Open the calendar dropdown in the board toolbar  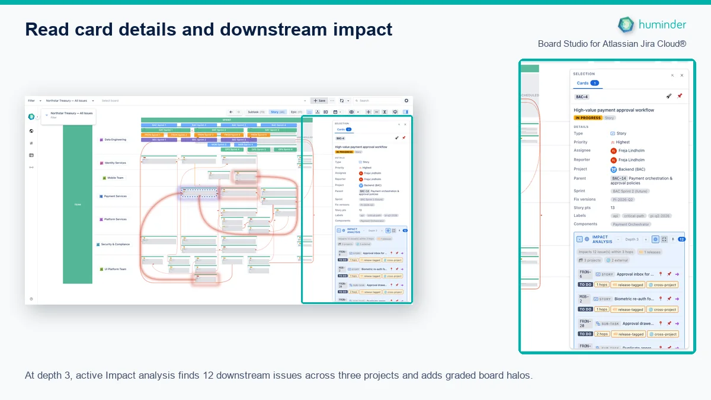click(x=338, y=112)
